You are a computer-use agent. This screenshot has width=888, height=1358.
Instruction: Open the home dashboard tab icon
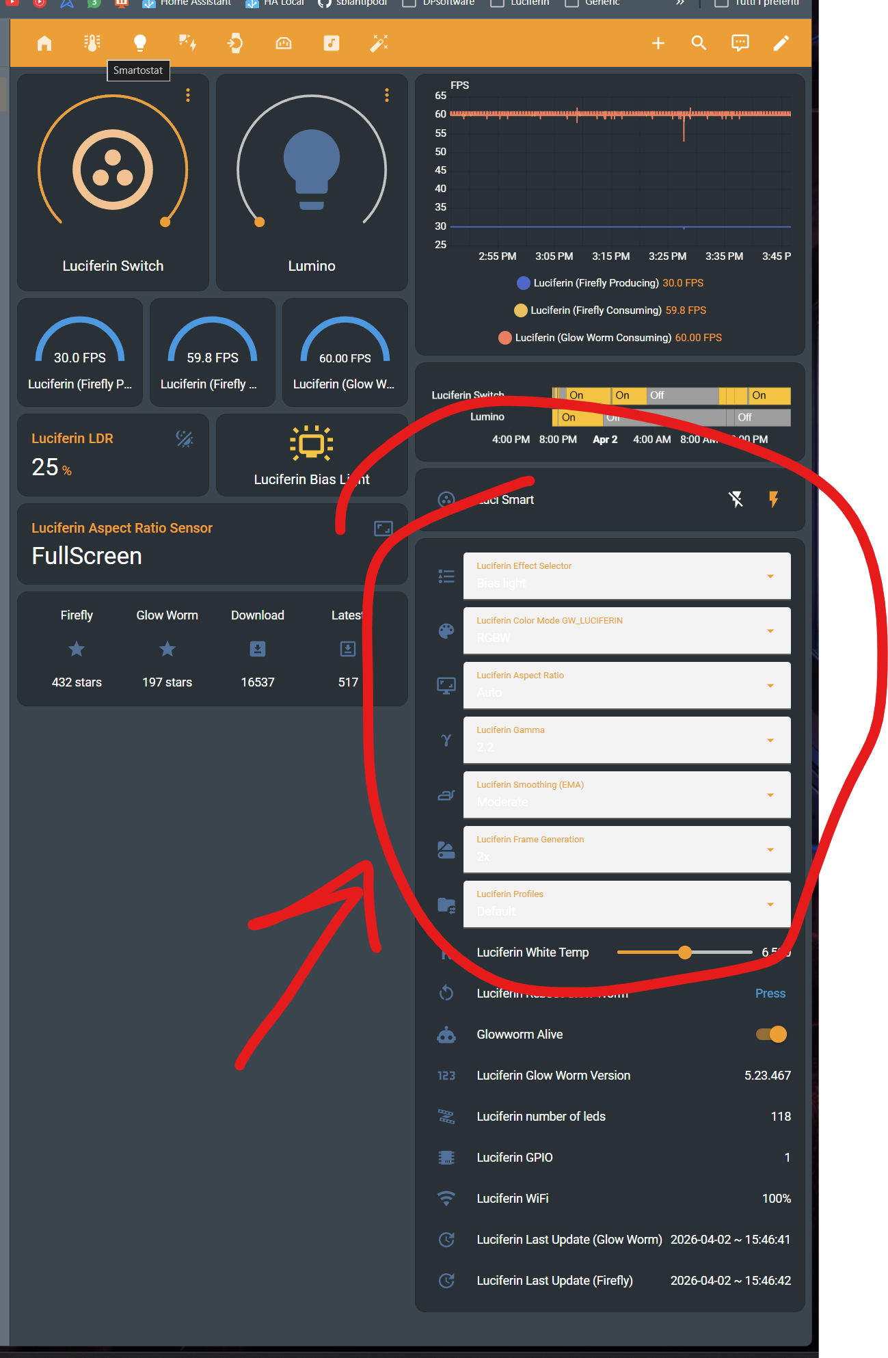(44, 43)
